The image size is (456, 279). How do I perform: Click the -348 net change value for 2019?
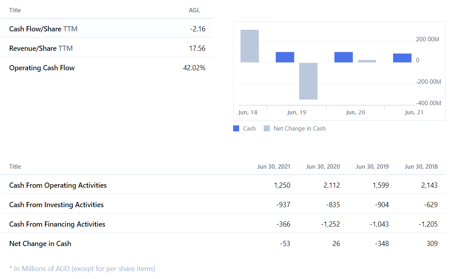[382, 244]
